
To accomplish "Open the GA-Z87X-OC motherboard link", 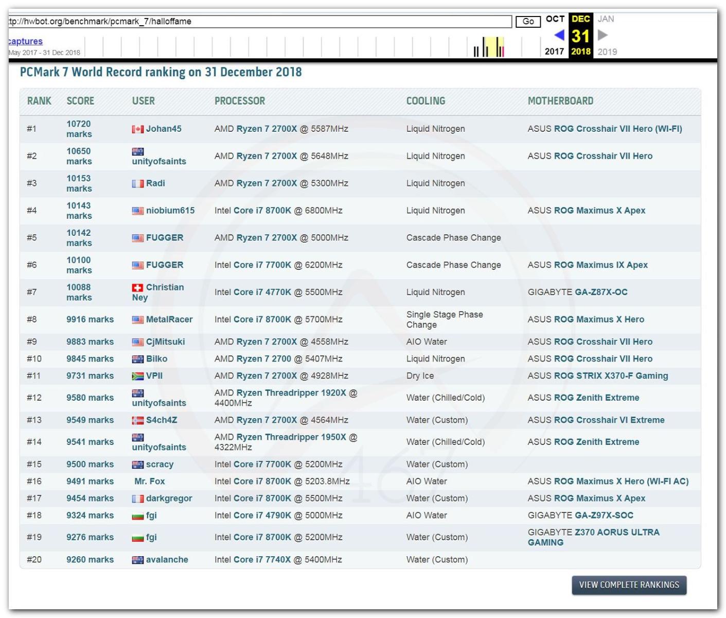I will click(x=601, y=292).
